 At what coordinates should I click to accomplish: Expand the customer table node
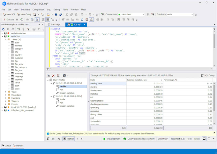point(9,58)
